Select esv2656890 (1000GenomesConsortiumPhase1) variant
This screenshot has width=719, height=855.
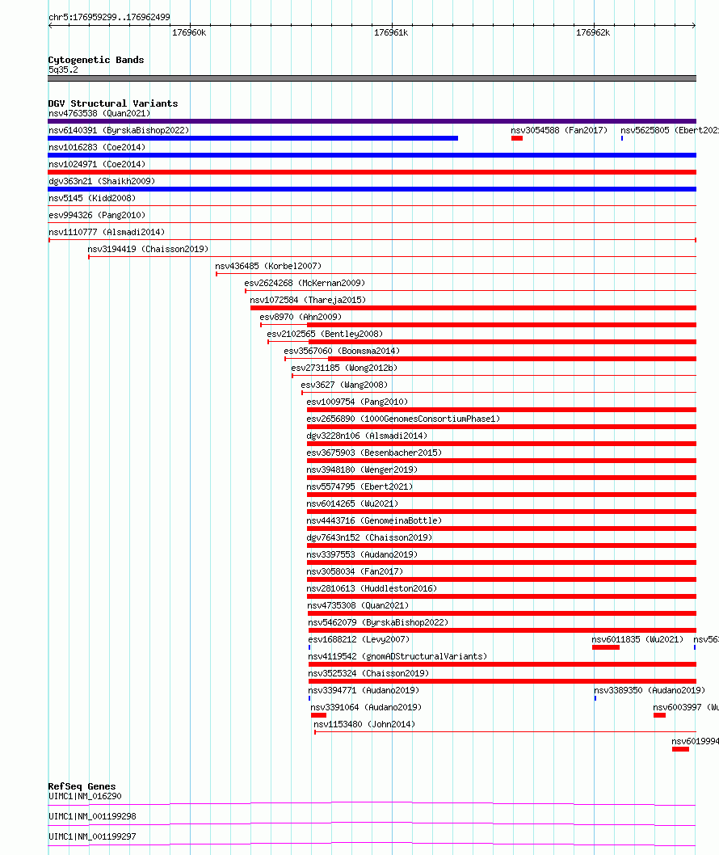tap(403, 419)
